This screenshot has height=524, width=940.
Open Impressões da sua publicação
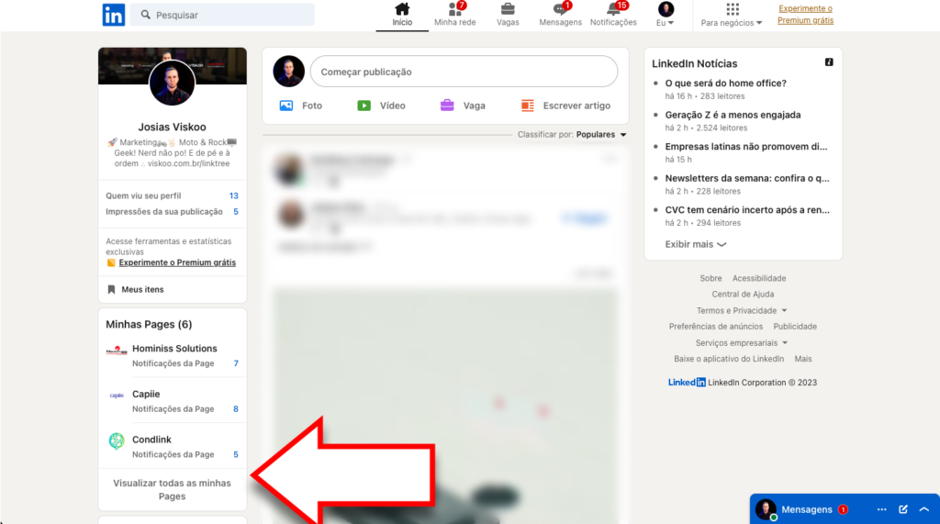172,212
